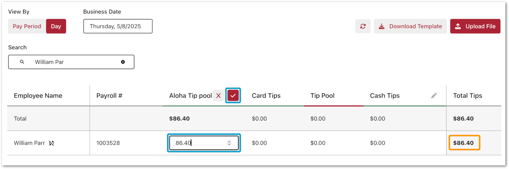This screenshot has width=509, height=169.
Task: Cancel Aloha Tip pool edit with X
Action: [x=218, y=96]
